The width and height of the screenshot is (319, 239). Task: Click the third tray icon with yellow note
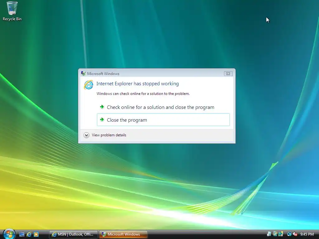pos(281,234)
